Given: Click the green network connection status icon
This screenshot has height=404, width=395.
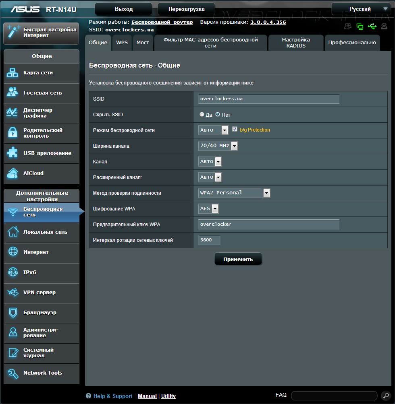Looking at the screenshot, I should tap(360, 26).
